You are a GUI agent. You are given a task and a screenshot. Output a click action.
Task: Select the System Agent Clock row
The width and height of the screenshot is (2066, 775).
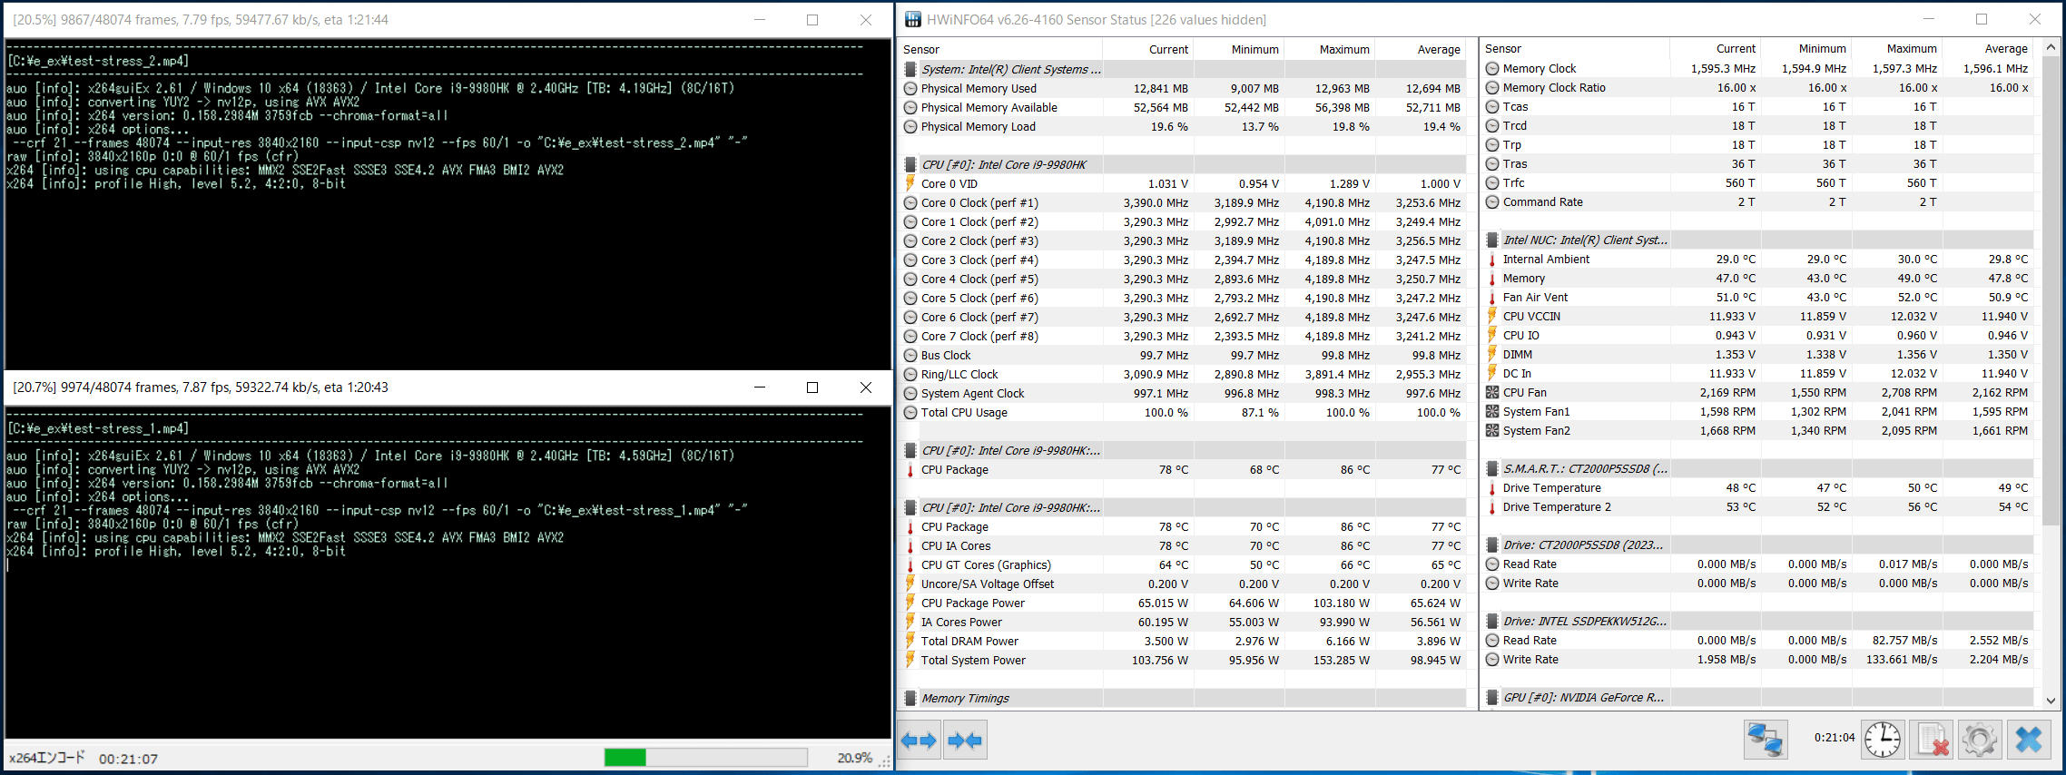coord(1182,393)
